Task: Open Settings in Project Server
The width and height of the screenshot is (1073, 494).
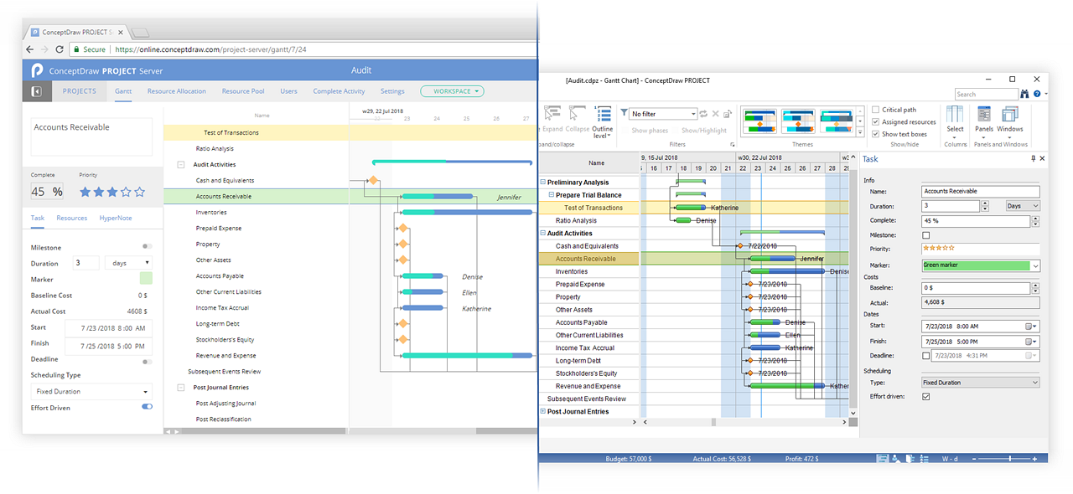Action: point(392,91)
